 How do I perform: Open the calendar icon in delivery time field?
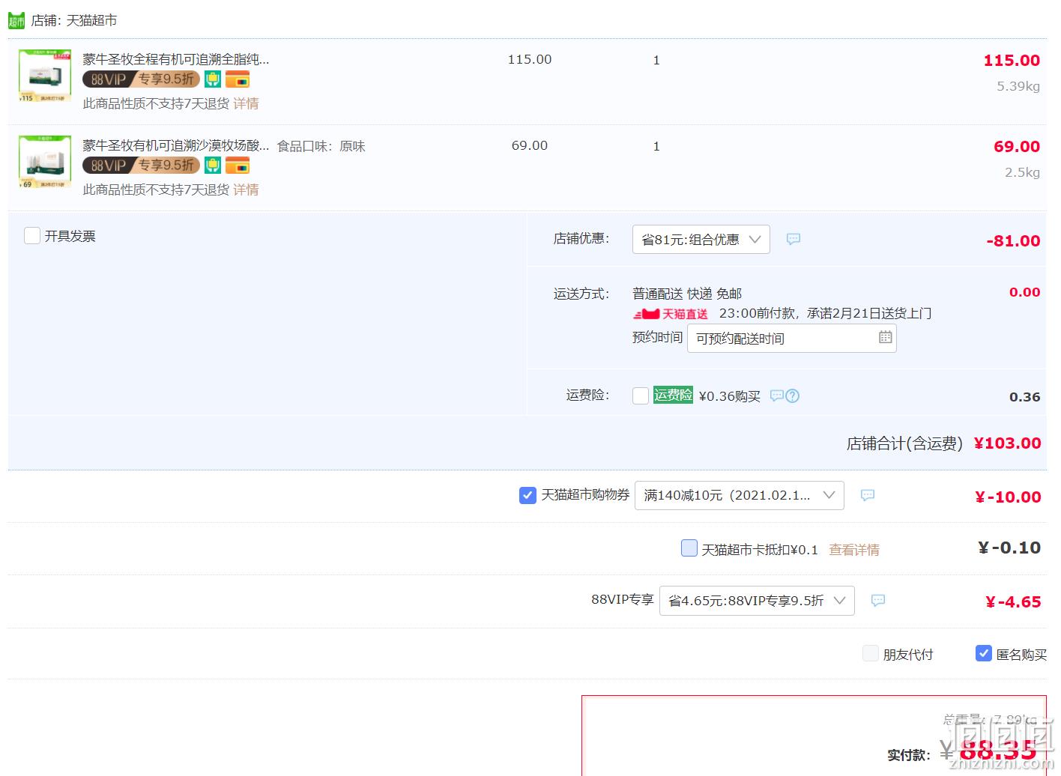(x=885, y=337)
